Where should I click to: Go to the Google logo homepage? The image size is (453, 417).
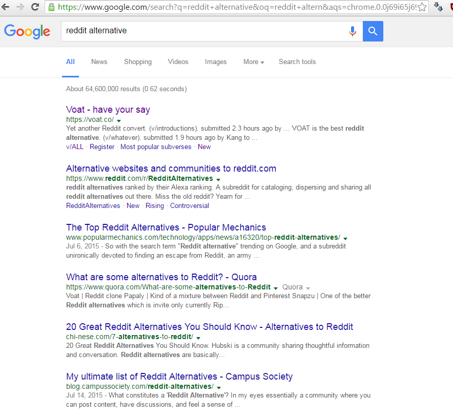point(27,31)
